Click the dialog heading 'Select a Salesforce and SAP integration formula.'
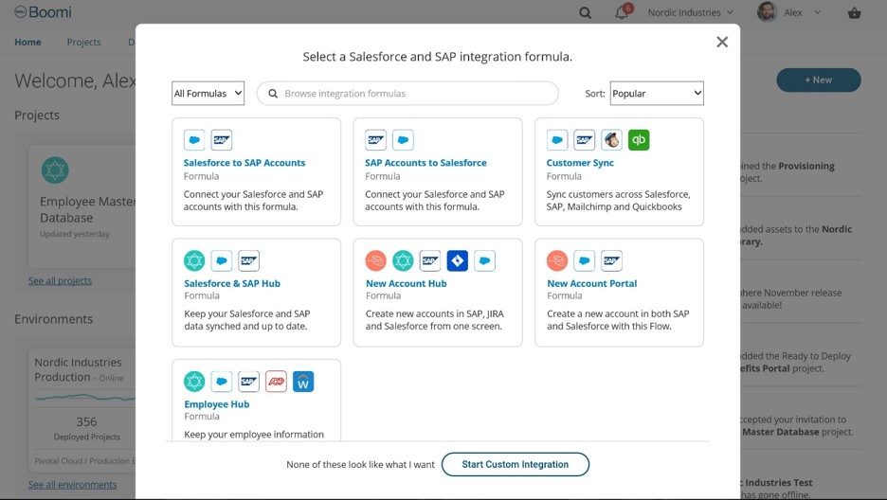The height and width of the screenshot is (500, 887). pos(437,57)
